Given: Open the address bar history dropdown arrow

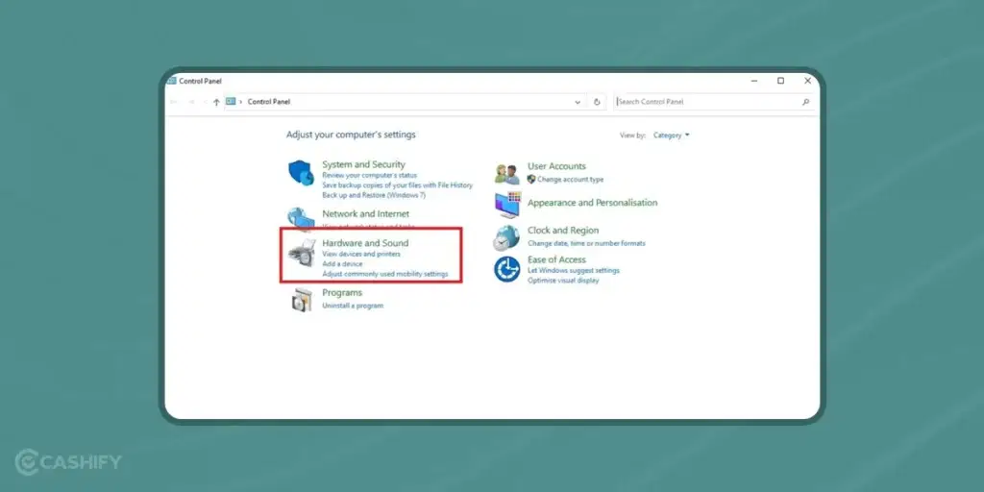Looking at the screenshot, I should 578,102.
